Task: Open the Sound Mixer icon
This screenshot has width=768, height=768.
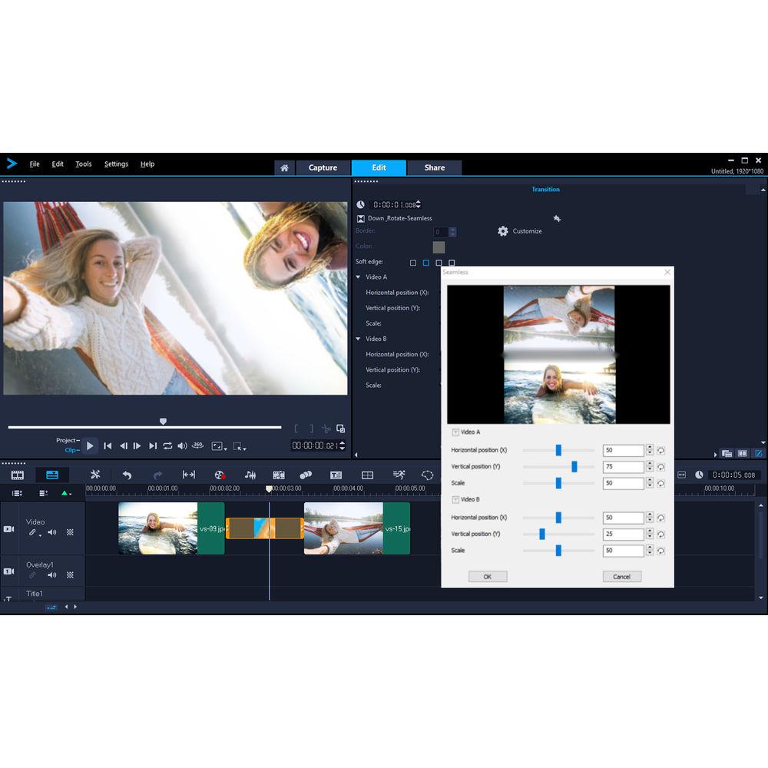Action: 250,475
